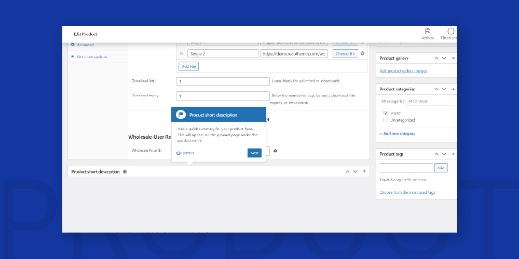
Task: Click the Edit Product heading
Action: 86,34
